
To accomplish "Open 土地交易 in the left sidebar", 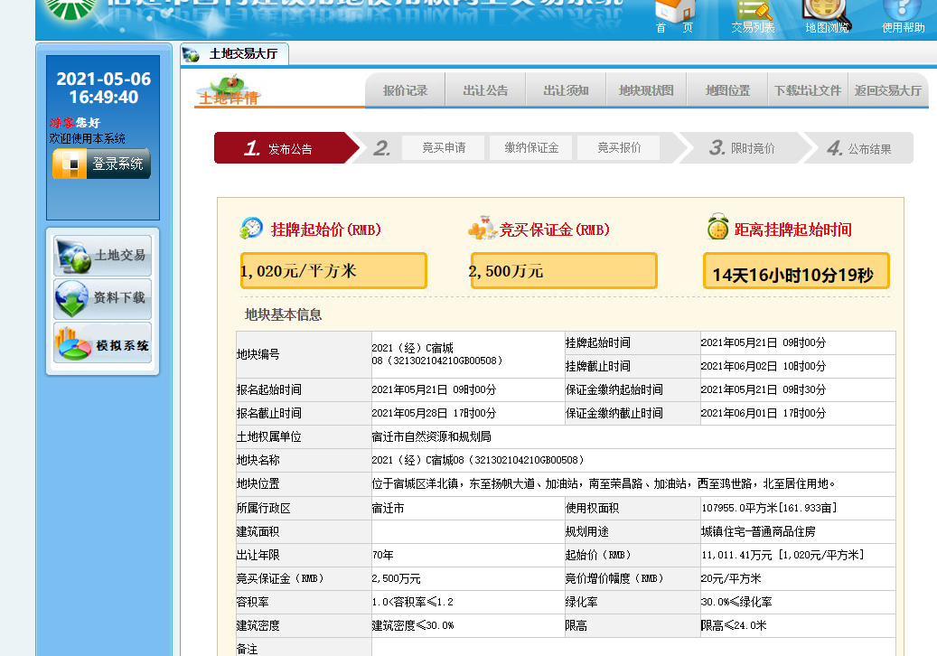I will coord(102,256).
